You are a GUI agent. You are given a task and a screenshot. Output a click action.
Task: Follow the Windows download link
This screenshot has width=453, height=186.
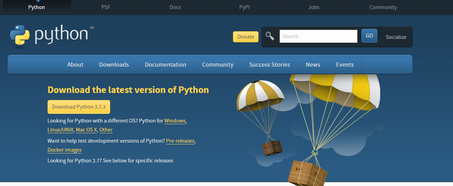175,121
